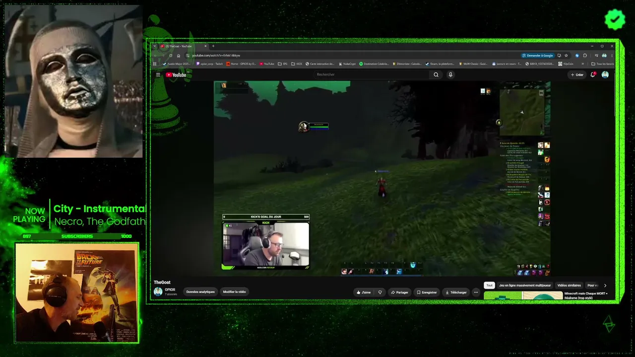Open the 10pCoin bookmark
This screenshot has width=635, height=357.
(x=566, y=64)
